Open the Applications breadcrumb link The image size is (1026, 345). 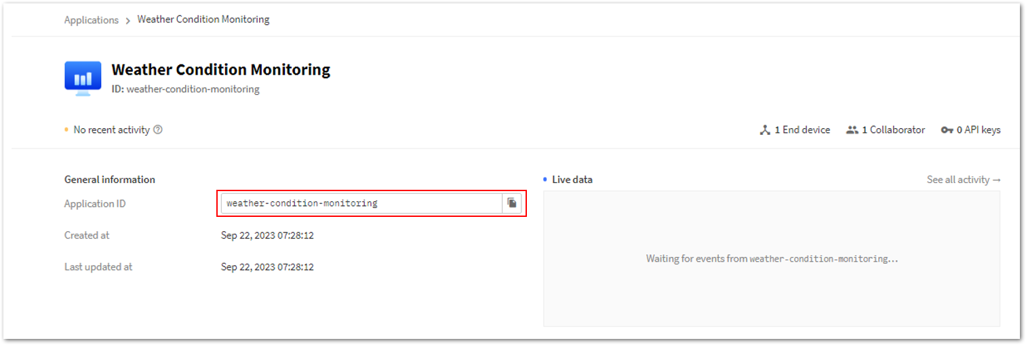coord(92,20)
